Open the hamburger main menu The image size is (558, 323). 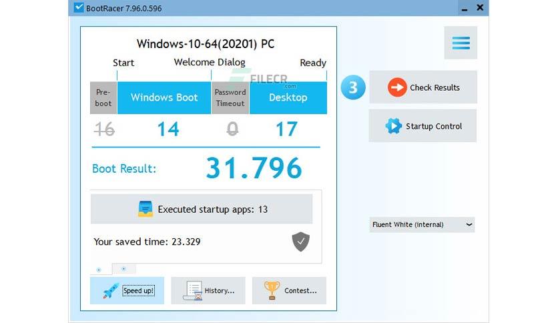(x=461, y=43)
